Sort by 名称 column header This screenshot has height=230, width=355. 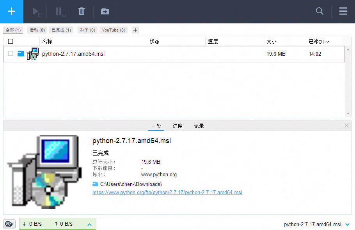pyautogui.click(x=93, y=41)
